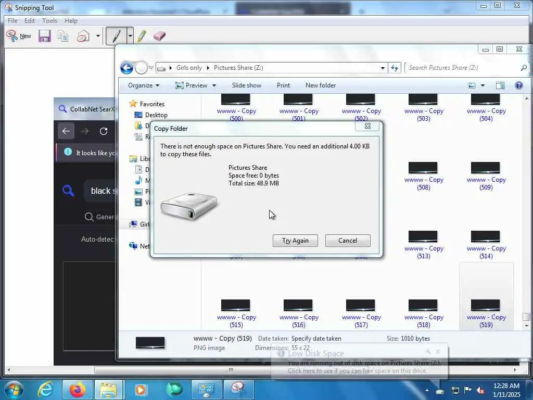
Task: Click Change your view icon
Action: coord(472,85)
